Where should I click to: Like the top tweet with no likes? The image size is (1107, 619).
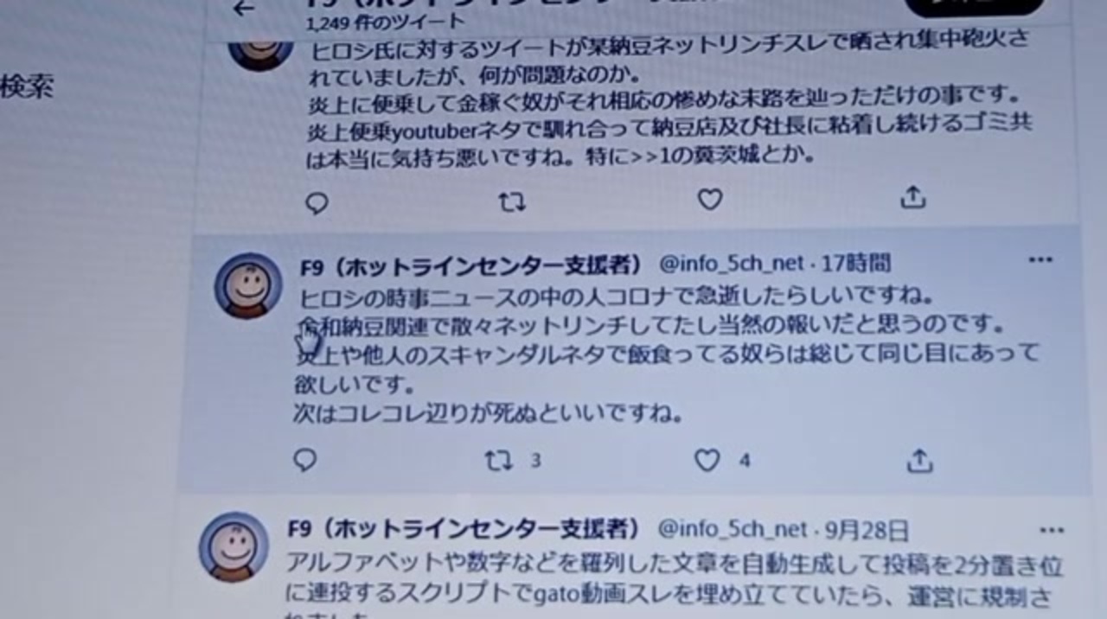tap(710, 200)
